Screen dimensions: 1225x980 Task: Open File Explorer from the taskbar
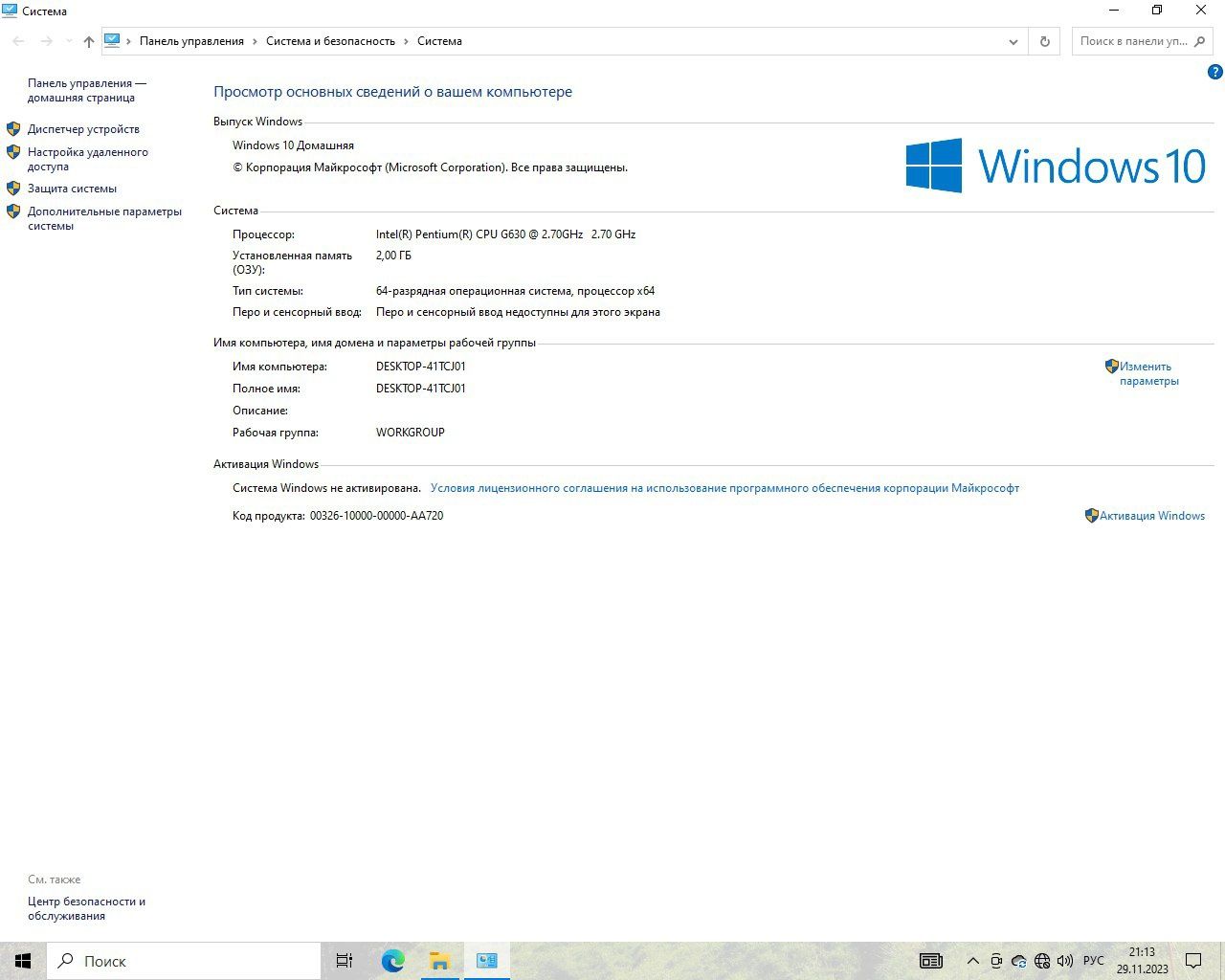pos(439,961)
